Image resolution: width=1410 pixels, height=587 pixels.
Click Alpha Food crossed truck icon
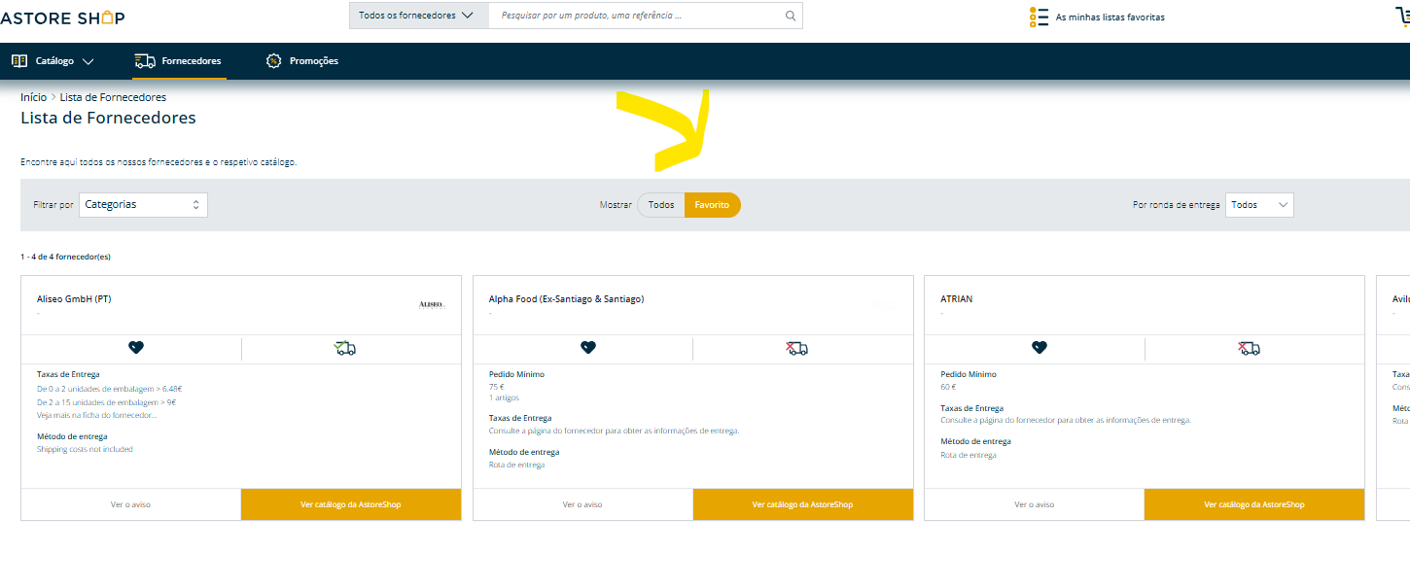point(797,348)
